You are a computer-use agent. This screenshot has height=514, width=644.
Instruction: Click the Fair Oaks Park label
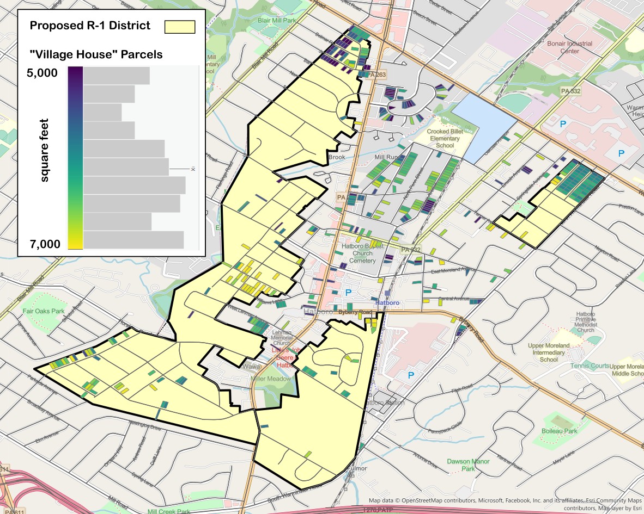[x=44, y=312]
